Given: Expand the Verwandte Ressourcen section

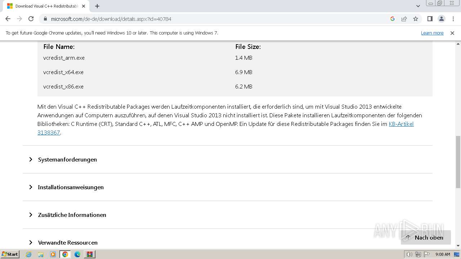Looking at the screenshot, I should [68, 242].
